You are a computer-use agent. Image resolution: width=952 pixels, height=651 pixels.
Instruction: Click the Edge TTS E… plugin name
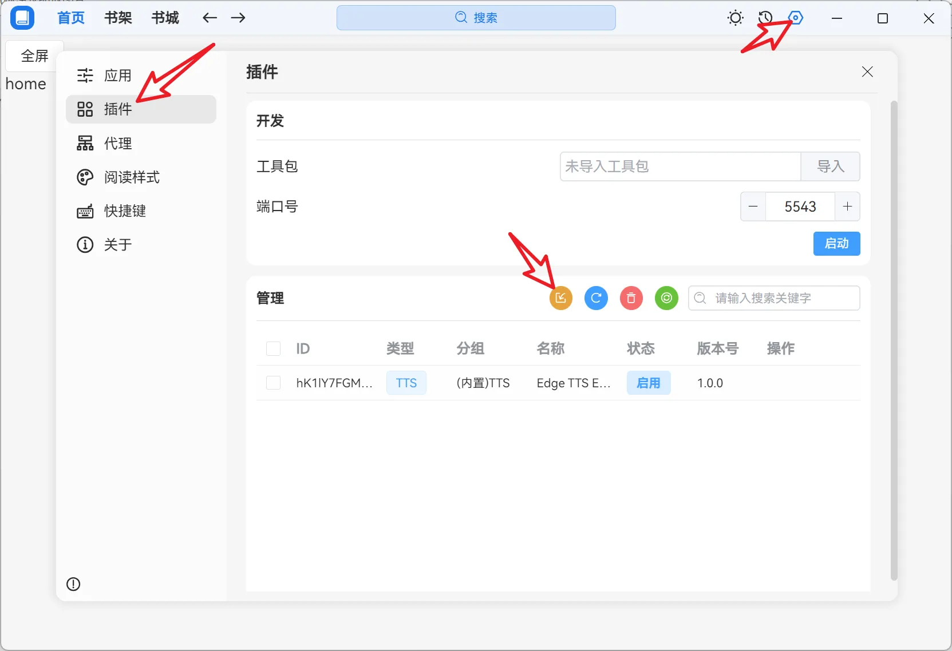574,383
